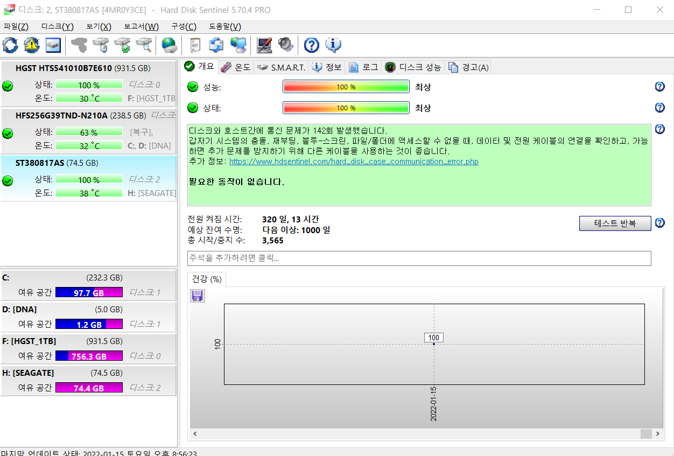Click the green check icon of HGST disk
Screen dimensions: 674x456
click(8, 86)
